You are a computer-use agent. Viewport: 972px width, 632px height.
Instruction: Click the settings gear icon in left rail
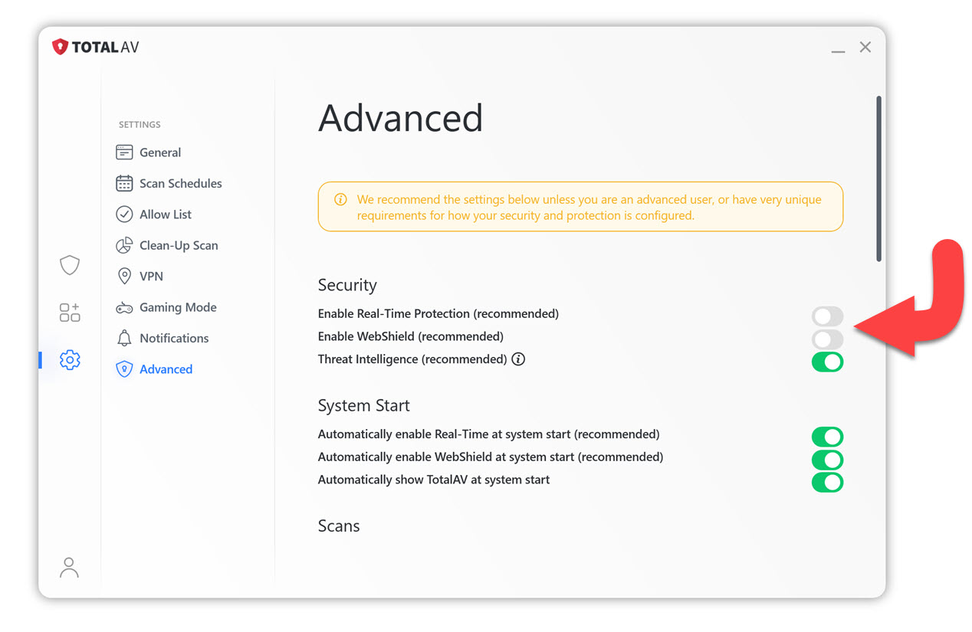(70, 359)
